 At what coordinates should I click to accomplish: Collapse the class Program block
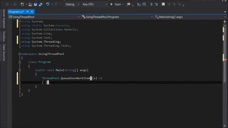20,62
